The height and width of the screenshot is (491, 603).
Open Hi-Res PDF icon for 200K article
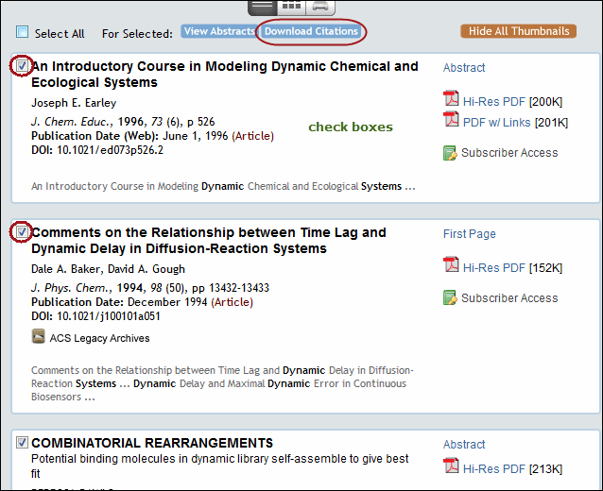(x=451, y=98)
